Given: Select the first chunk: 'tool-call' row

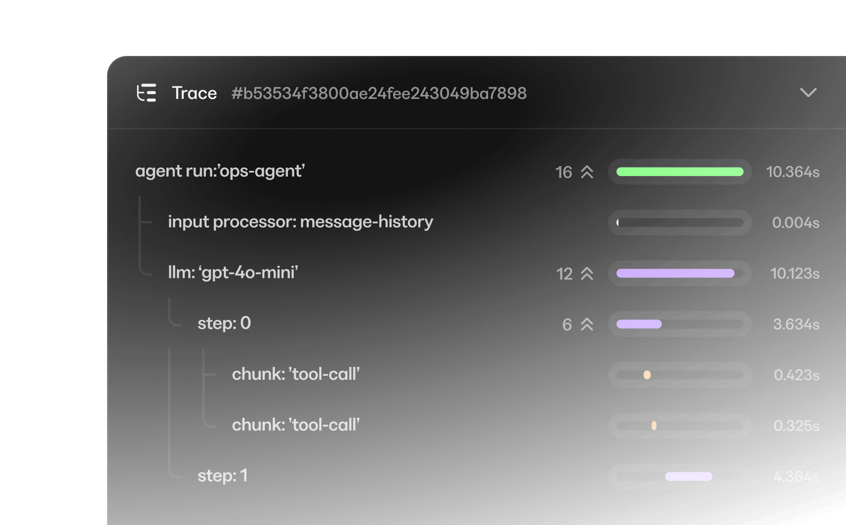Looking at the screenshot, I should coord(296,374).
